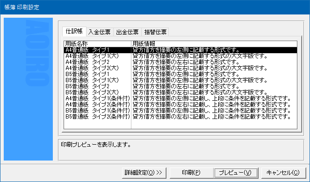310x182 pixels.
Task: Select row B5普通紙 タイプ2(条件付)
Action: pos(180,117)
